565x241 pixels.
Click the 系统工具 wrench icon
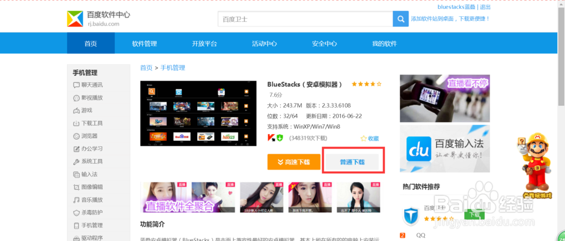pyautogui.click(x=76, y=161)
